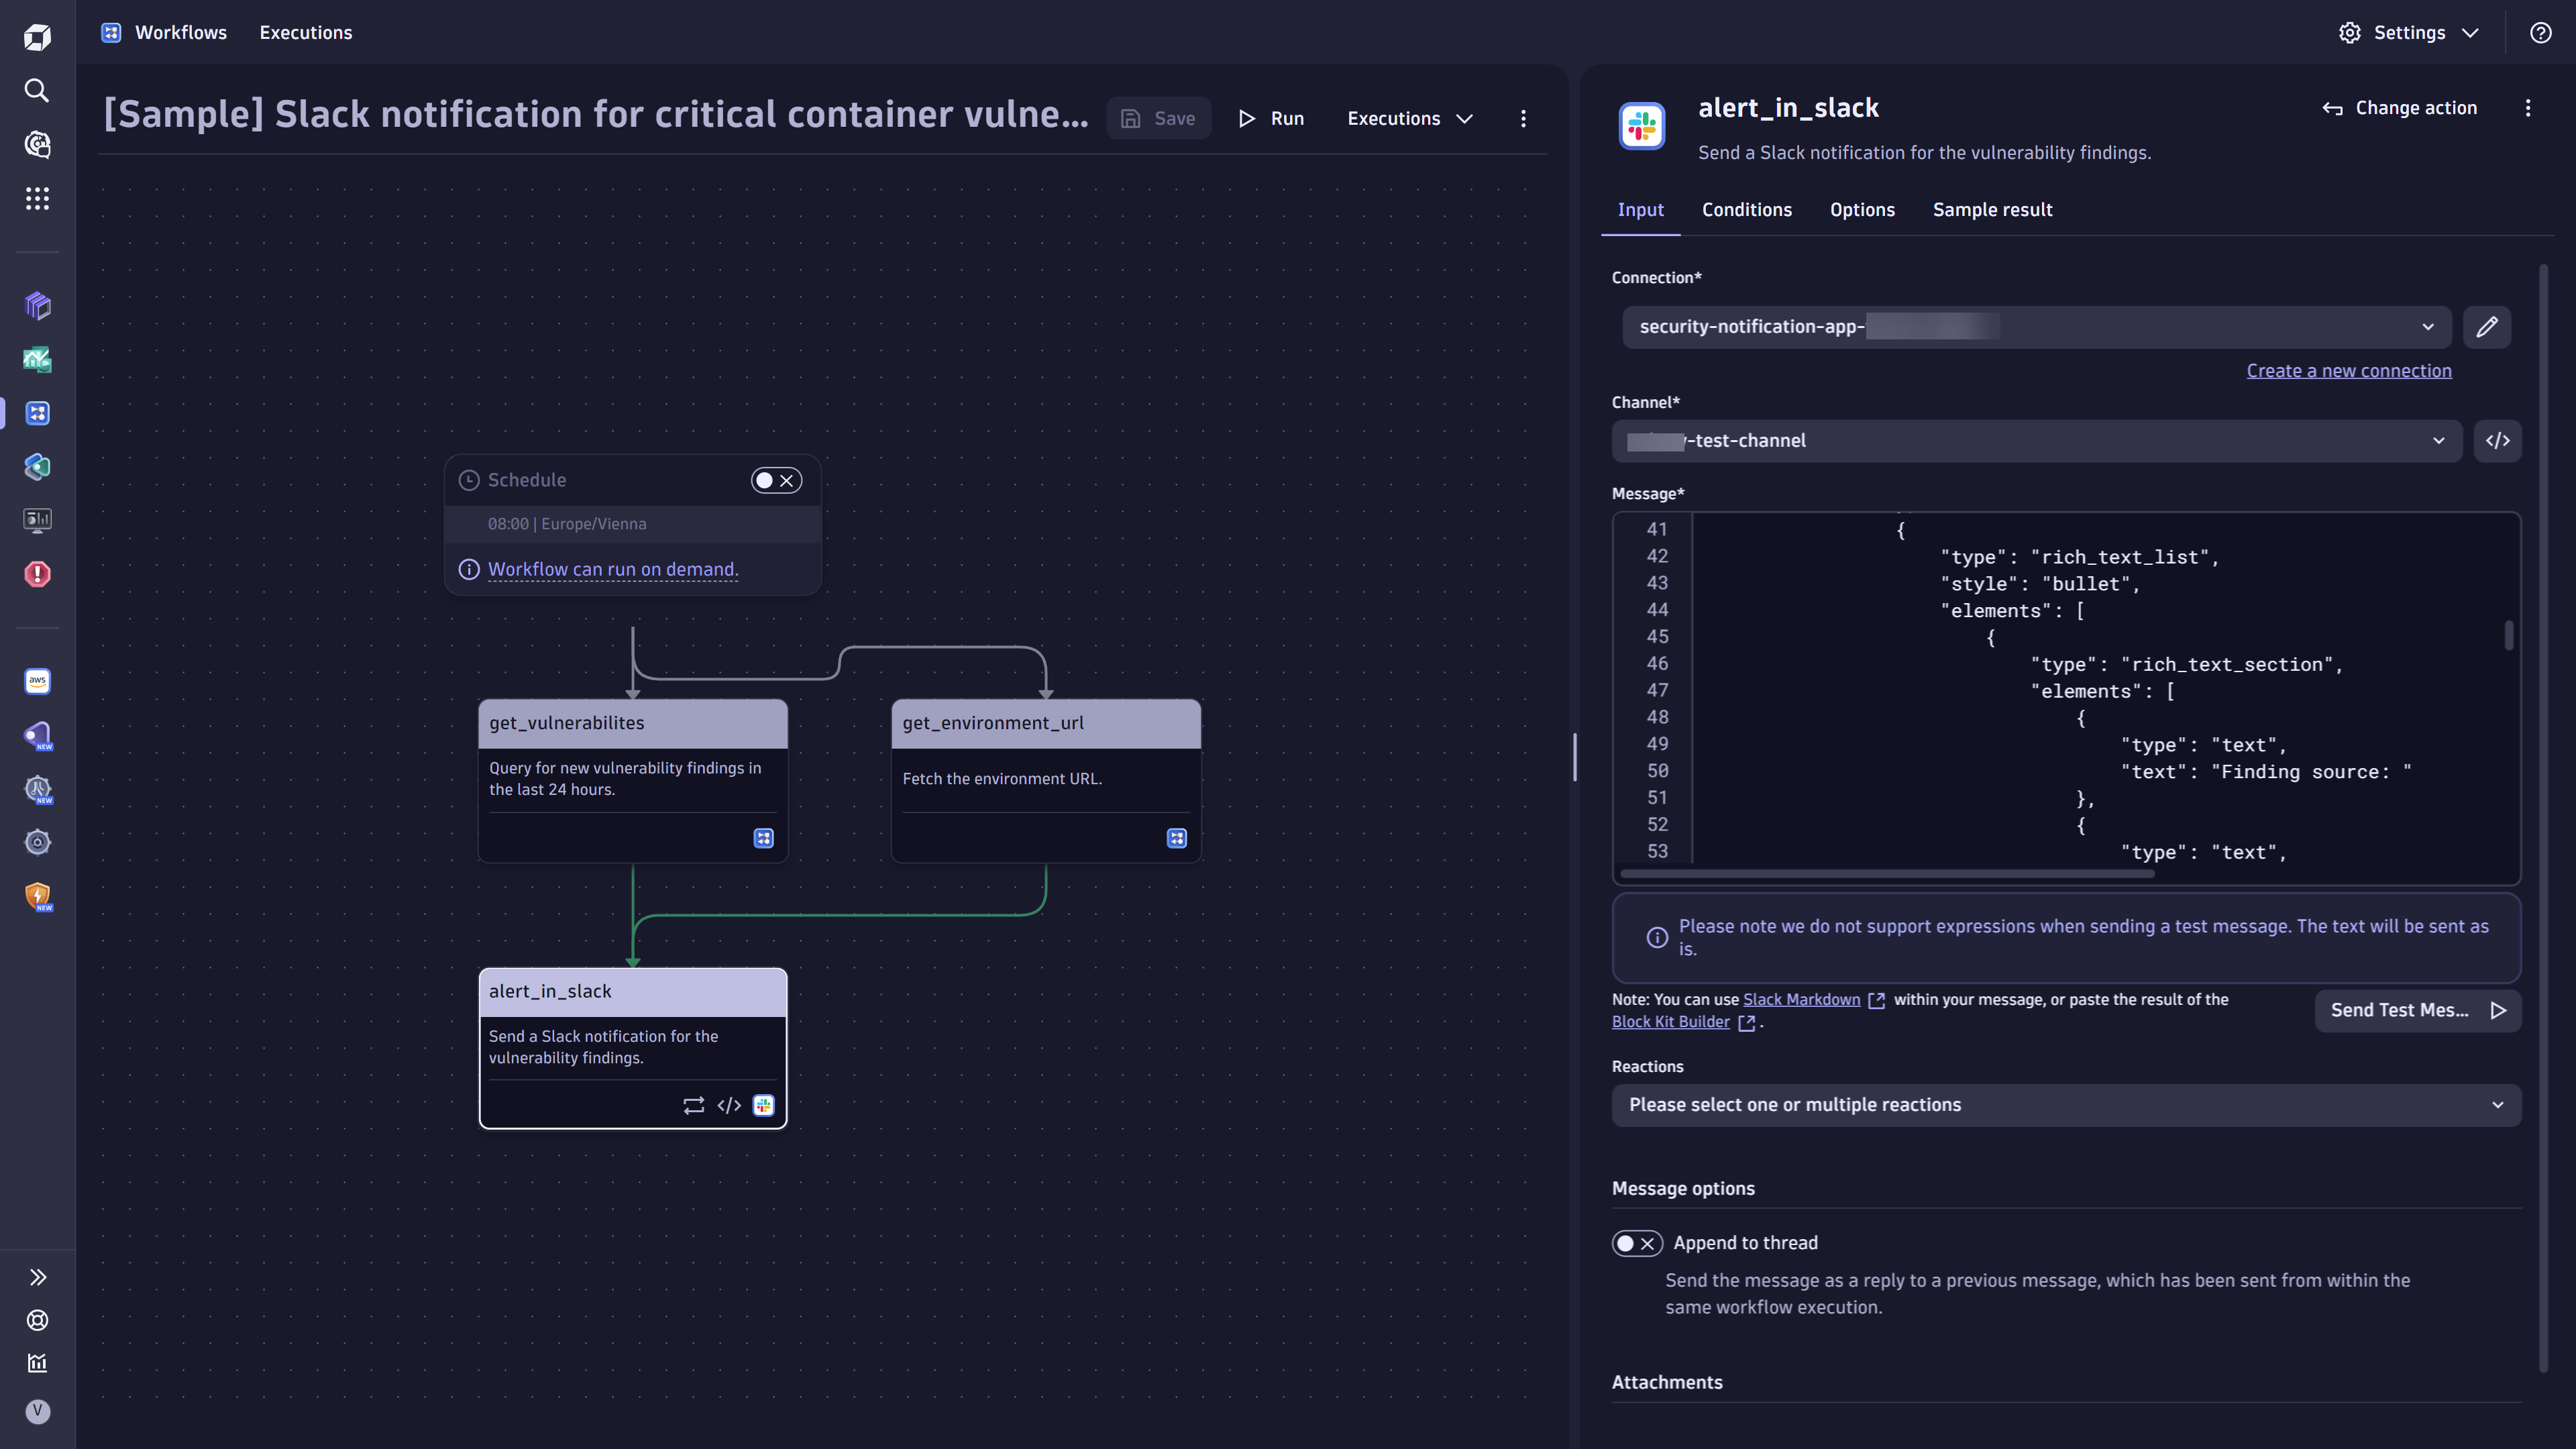Open the apps grid launcher

pyautogui.click(x=37, y=199)
